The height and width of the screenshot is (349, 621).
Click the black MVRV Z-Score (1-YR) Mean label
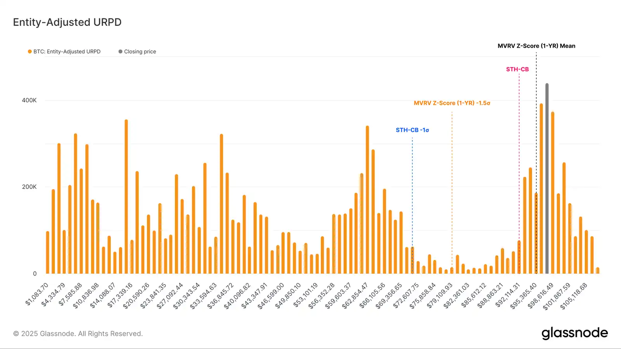click(536, 46)
